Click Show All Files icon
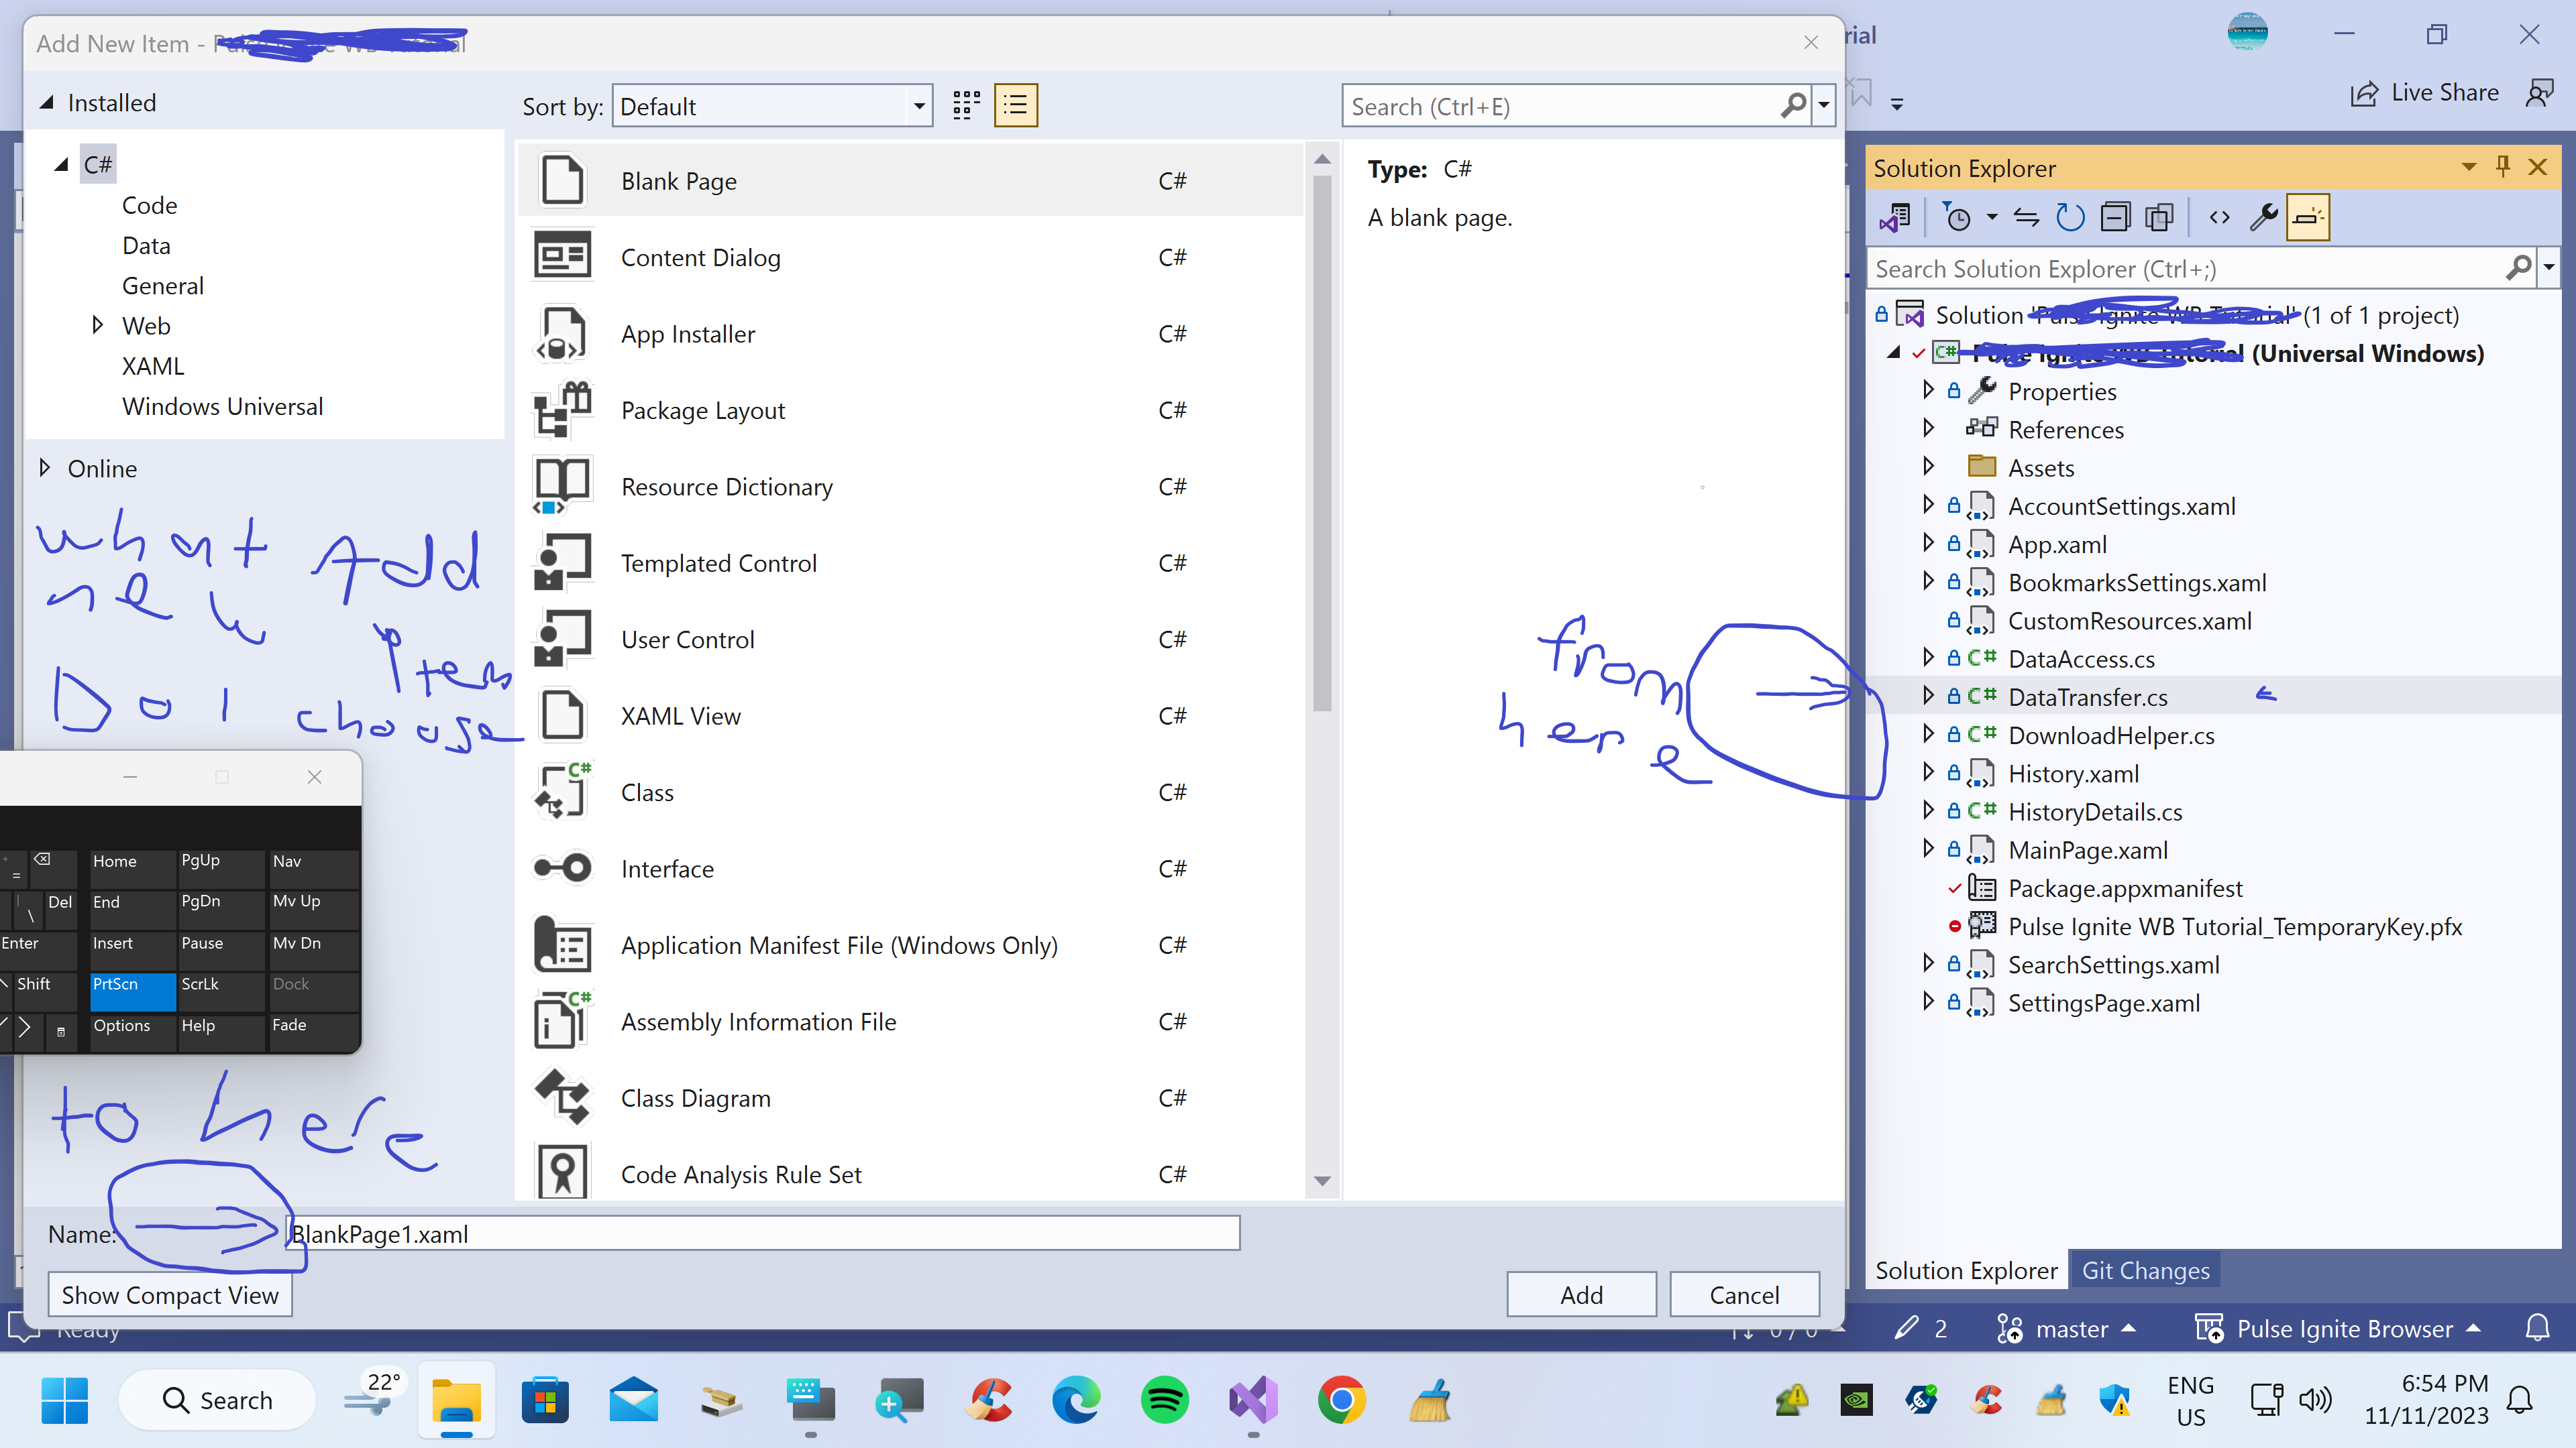Viewport: 2576px width, 1448px height. 2159,217
